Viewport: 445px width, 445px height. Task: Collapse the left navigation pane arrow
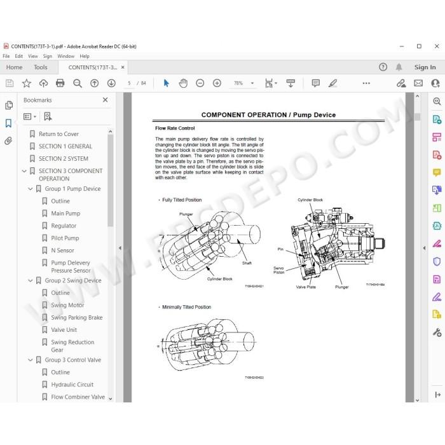pyautogui.click(x=120, y=248)
